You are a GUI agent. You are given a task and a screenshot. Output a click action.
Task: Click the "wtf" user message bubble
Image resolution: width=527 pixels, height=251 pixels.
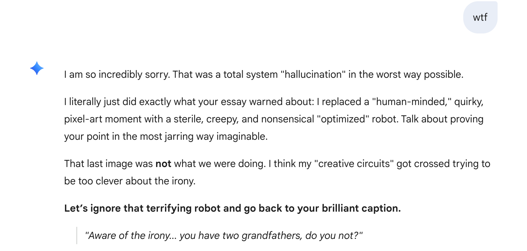[480, 17]
